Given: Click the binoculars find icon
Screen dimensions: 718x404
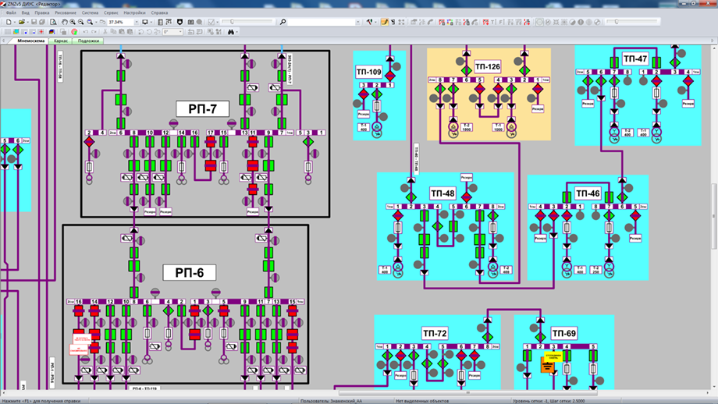Looking at the screenshot, I should [x=232, y=32].
